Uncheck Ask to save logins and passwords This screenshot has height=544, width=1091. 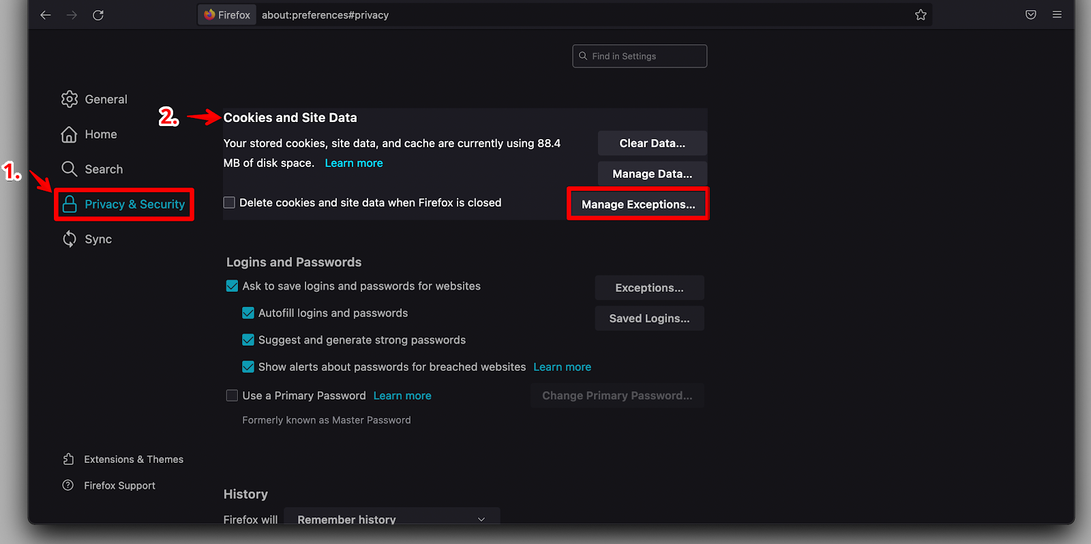(233, 286)
